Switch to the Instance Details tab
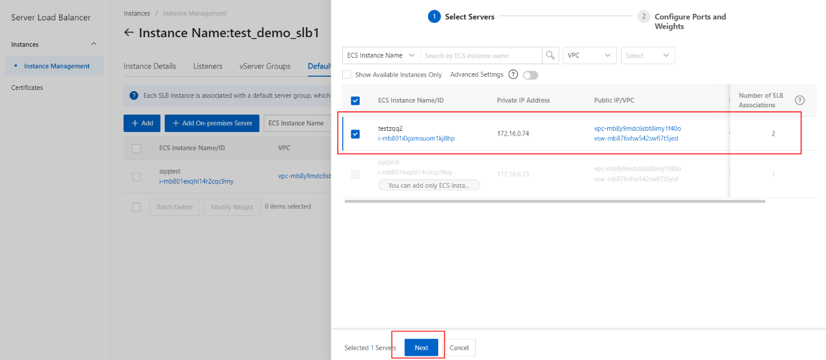 point(150,66)
